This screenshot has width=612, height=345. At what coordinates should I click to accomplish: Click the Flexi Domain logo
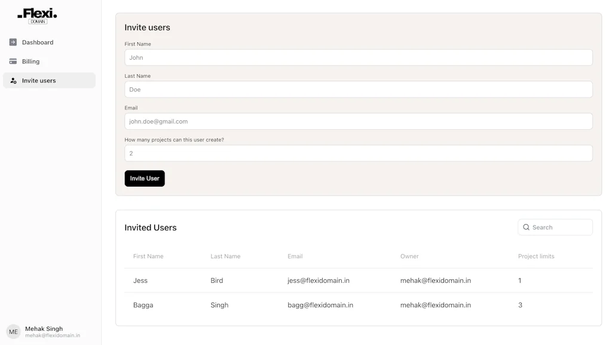coord(36,16)
